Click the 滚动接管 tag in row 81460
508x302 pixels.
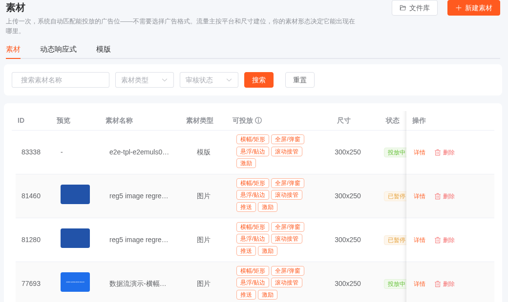click(x=287, y=195)
